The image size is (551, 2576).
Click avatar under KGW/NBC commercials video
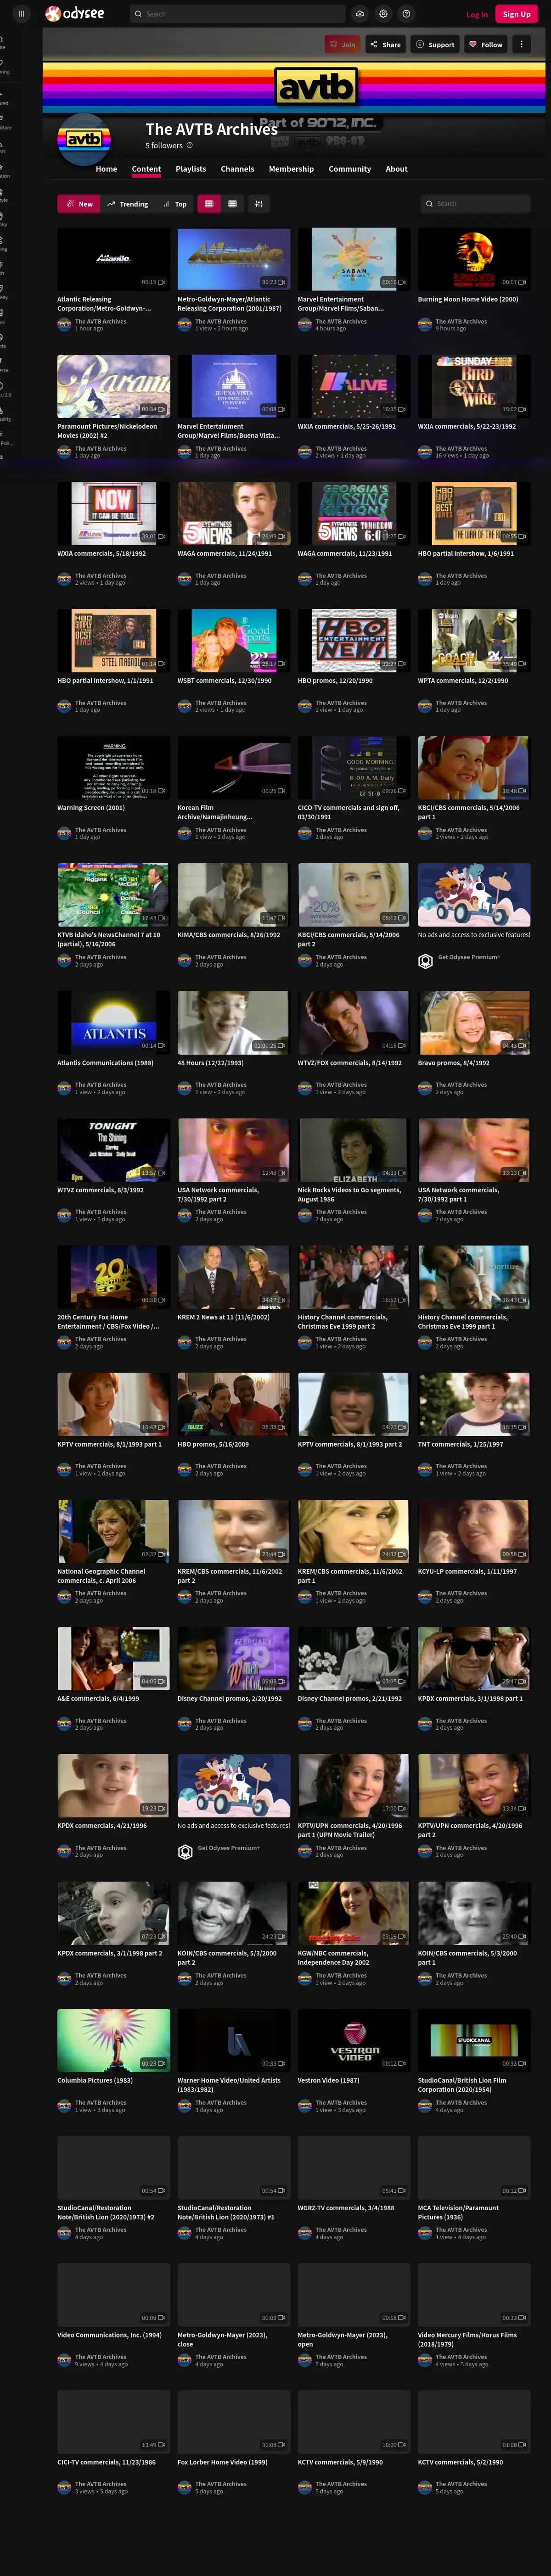pos(304,1979)
